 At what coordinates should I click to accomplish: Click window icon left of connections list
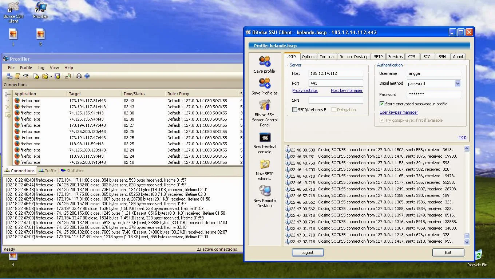tap(8, 115)
